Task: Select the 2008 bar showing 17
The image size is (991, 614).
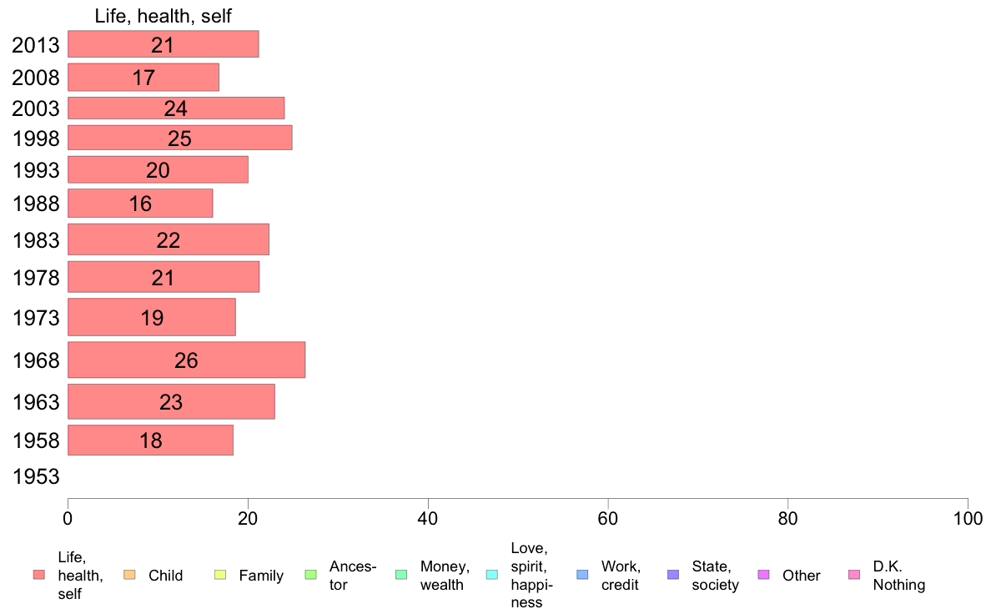Action: click(143, 77)
